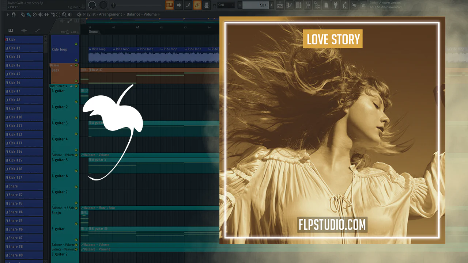Collapse the Instruments track group
Screen dimensions: 468x263
pos(71,86)
